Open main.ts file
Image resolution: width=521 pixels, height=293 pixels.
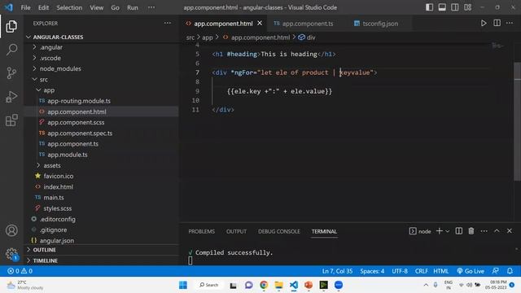(x=54, y=197)
